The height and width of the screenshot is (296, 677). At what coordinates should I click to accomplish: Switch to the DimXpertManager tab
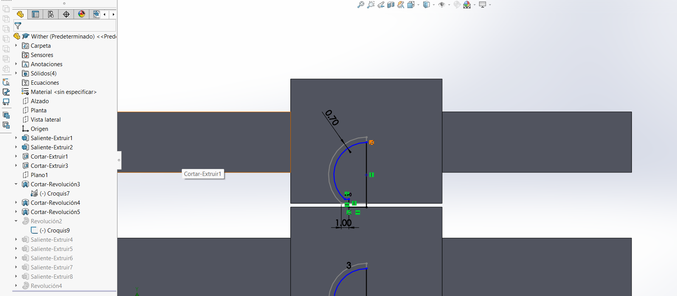click(x=66, y=14)
